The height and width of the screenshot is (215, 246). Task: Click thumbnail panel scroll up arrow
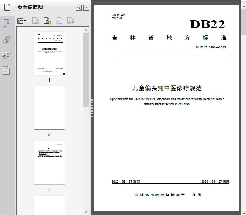click(86, 30)
